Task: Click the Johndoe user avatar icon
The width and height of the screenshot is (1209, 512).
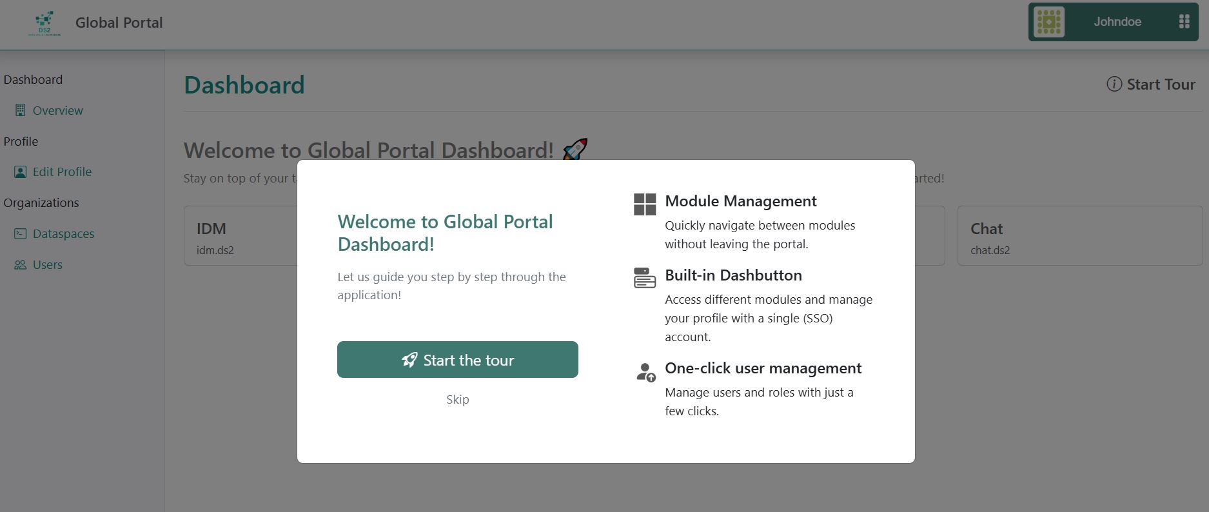Action: [x=1048, y=22]
